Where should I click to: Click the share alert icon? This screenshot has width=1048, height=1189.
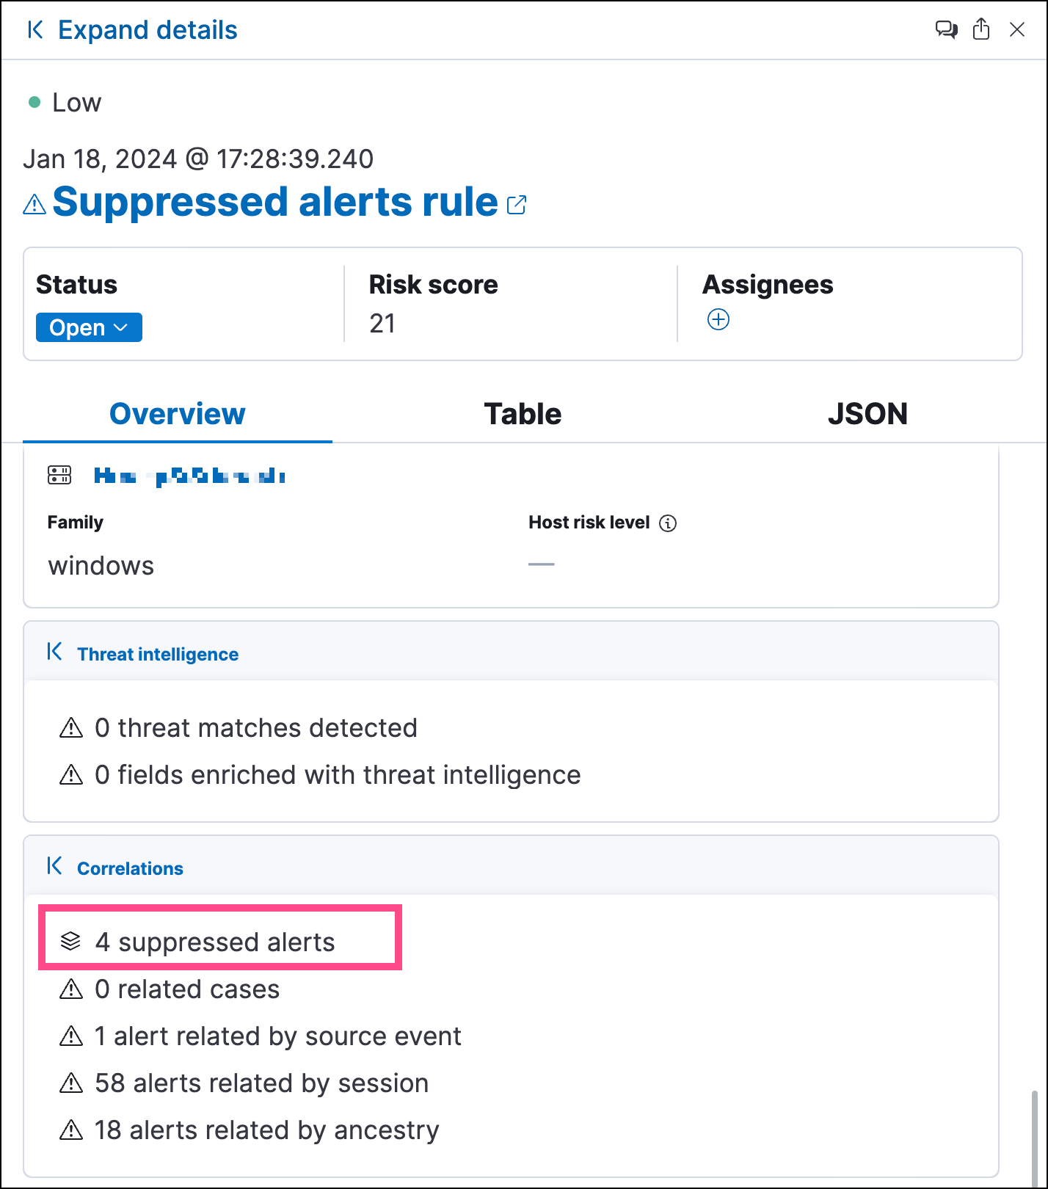coord(981,30)
